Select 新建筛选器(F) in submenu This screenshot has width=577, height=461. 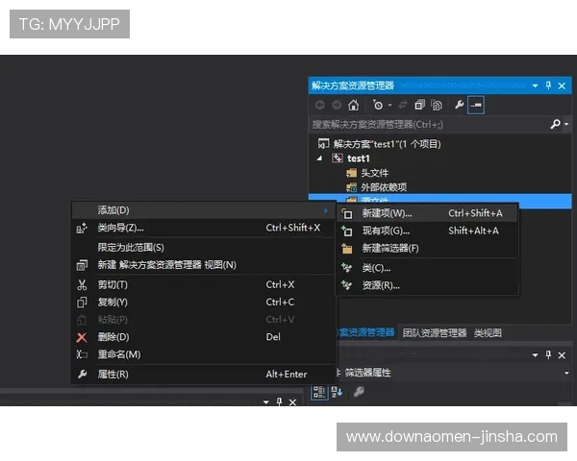[x=427, y=249]
